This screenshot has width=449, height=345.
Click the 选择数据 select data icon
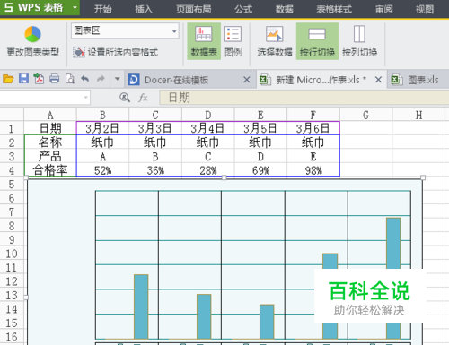tap(275, 34)
